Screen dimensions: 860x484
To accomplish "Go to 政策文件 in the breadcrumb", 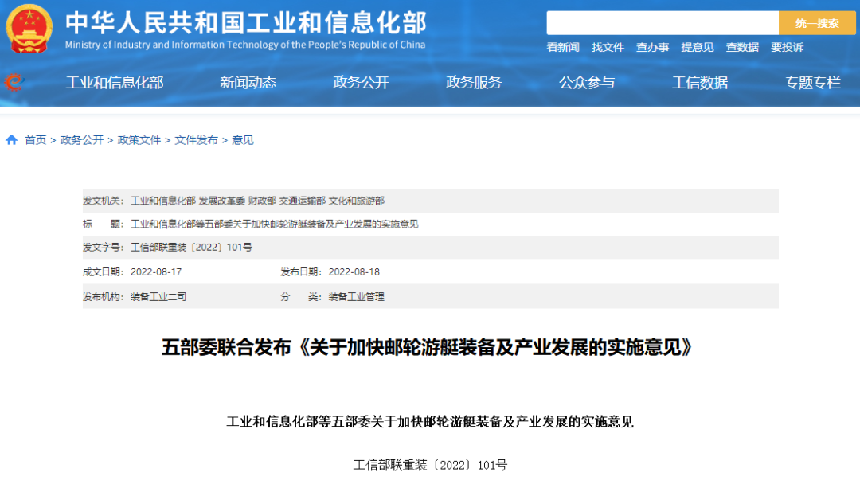I will pyautogui.click(x=139, y=140).
